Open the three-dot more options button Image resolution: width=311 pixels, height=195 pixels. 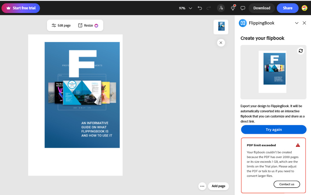(x=202, y=186)
